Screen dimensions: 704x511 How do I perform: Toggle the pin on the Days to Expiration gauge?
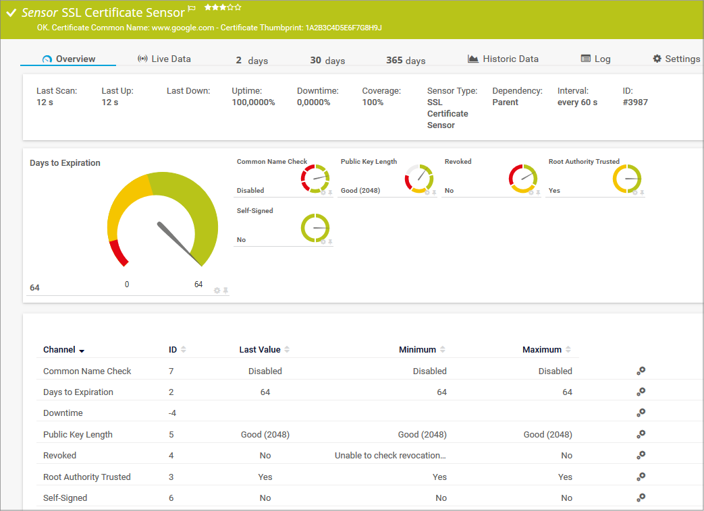coord(226,291)
